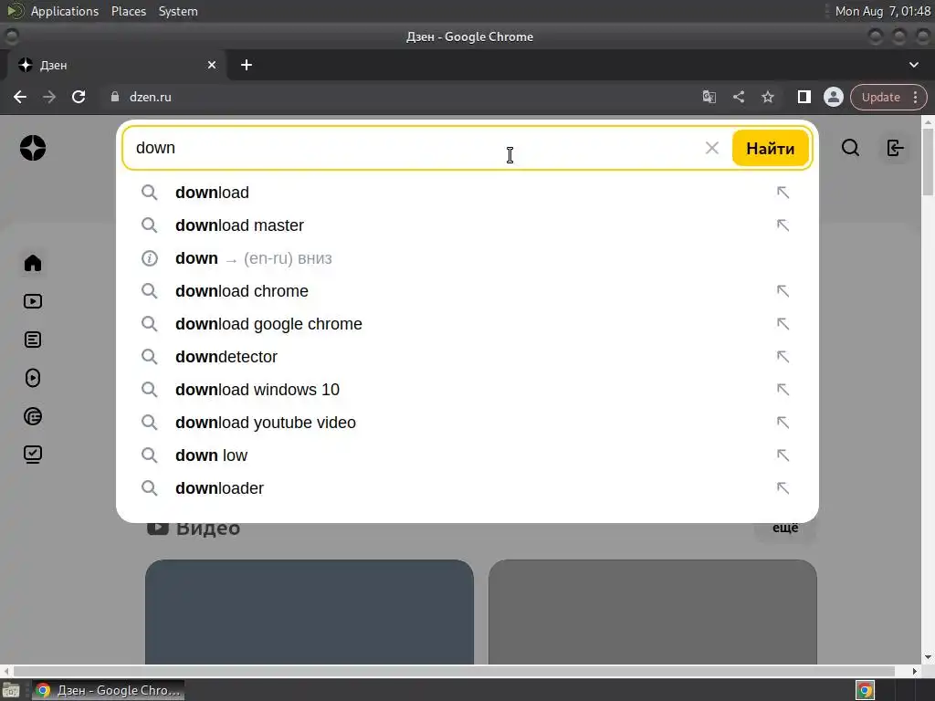
Task: Select the 'download youtube video' suggestion
Action: pyautogui.click(x=467, y=422)
